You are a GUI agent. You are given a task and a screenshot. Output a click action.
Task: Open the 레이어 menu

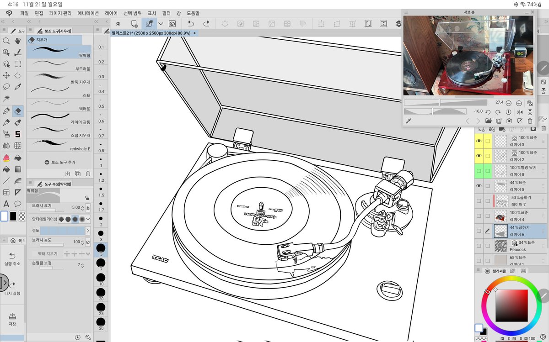point(111,13)
